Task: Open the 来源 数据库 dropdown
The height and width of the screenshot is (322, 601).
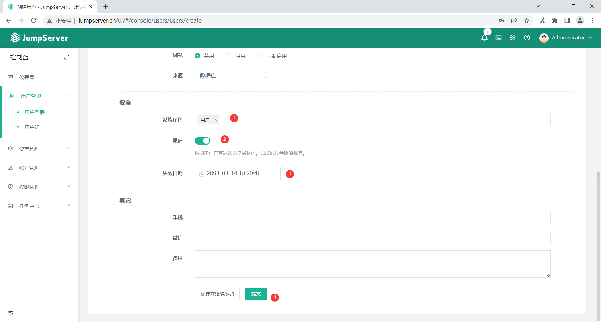Action: tap(234, 76)
